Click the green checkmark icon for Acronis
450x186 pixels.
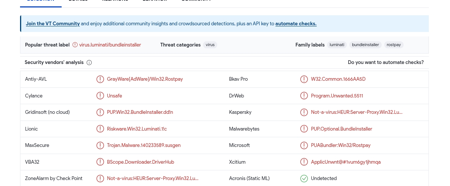[304, 179]
